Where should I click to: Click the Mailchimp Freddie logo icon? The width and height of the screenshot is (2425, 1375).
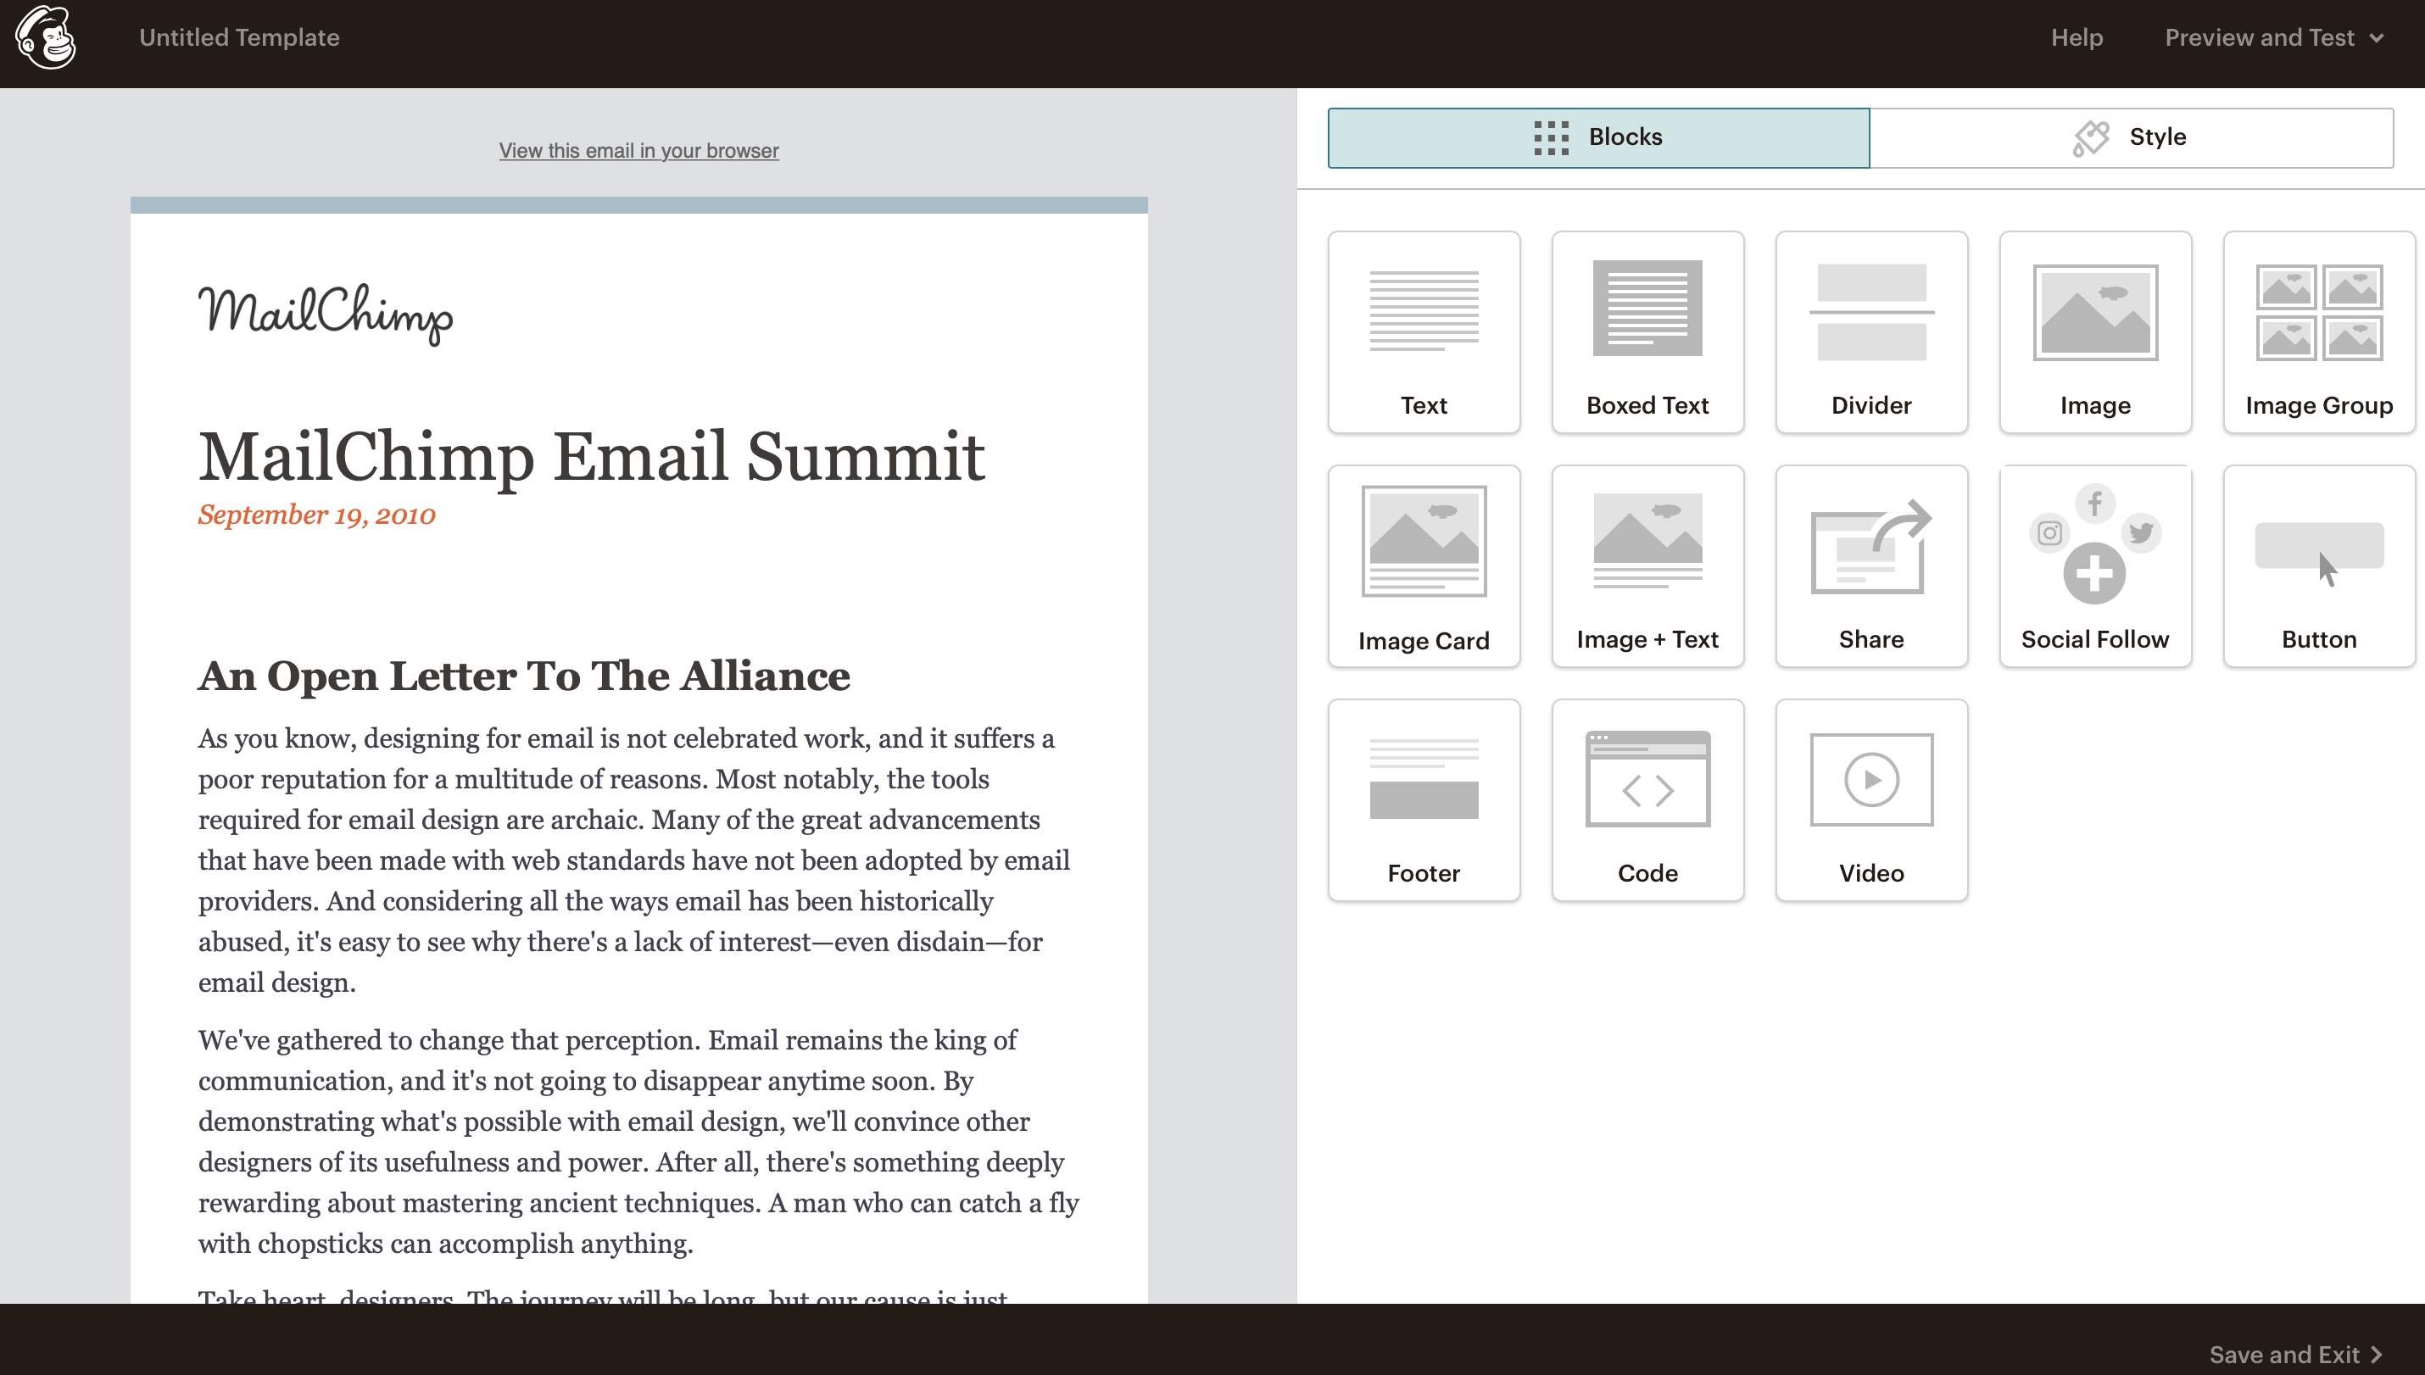coord(45,38)
